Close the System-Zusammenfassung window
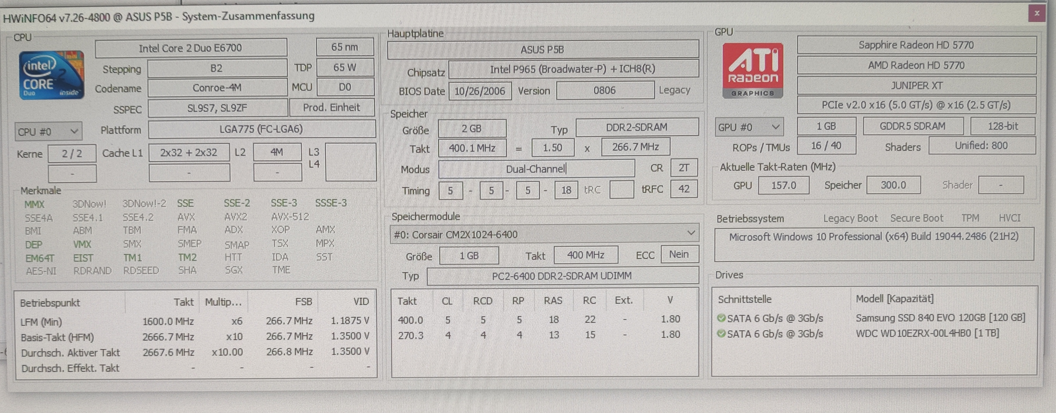 [x=1037, y=13]
